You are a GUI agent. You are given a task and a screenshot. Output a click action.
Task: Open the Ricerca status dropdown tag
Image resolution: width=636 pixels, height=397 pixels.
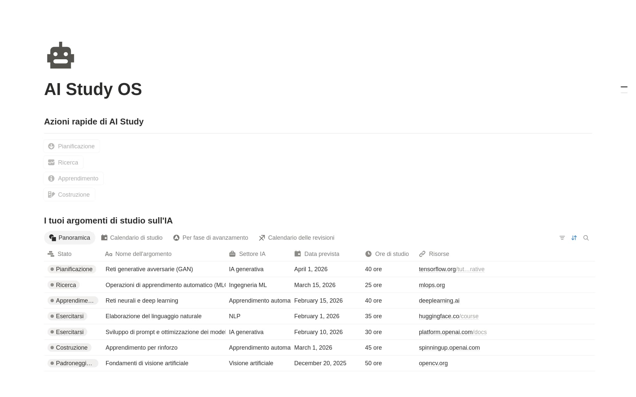click(x=64, y=285)
